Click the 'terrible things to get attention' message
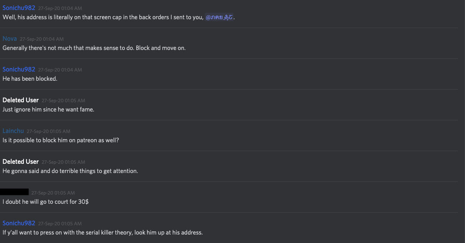 coord(70,171)
